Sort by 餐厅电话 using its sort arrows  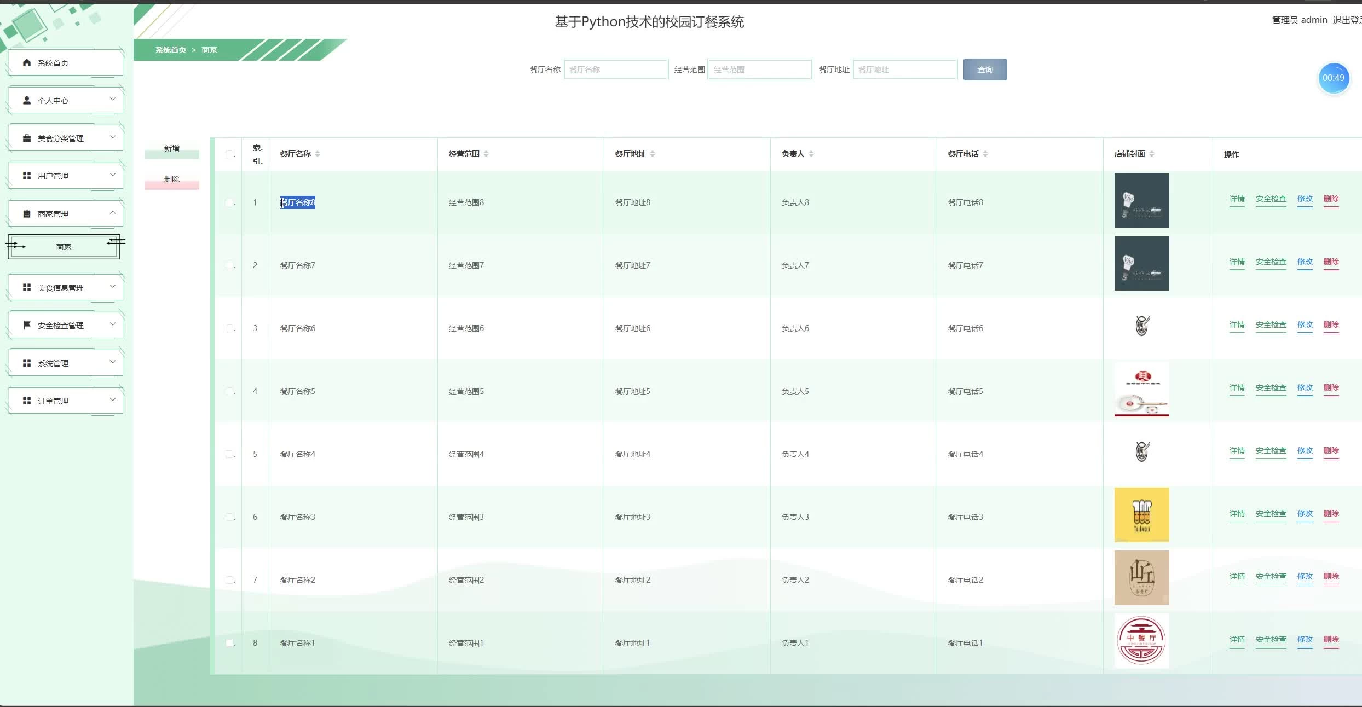[985, 154]
